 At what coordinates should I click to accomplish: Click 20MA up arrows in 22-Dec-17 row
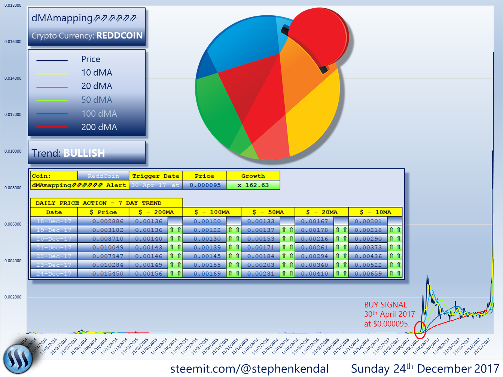(x=341, y=256)
